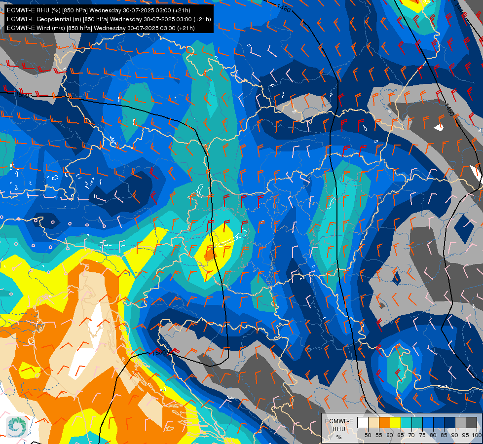Image resolution: width=483 pixels, height=444 pixels.
Task: Select the orange 55-60% legend swatch
Action: click(x=385, y=422)
